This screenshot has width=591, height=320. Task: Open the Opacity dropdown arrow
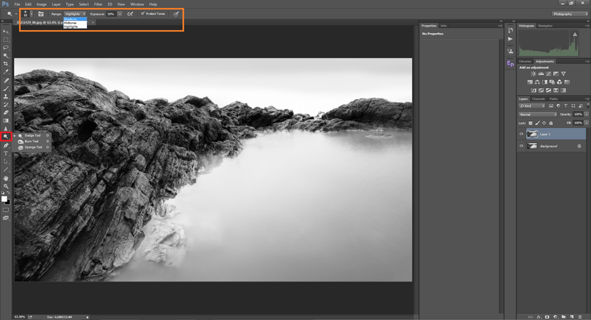tap(587, 114)
